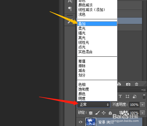Open the 正常 blend mode dropdown

pyautogui.click(x=94, y=105)
